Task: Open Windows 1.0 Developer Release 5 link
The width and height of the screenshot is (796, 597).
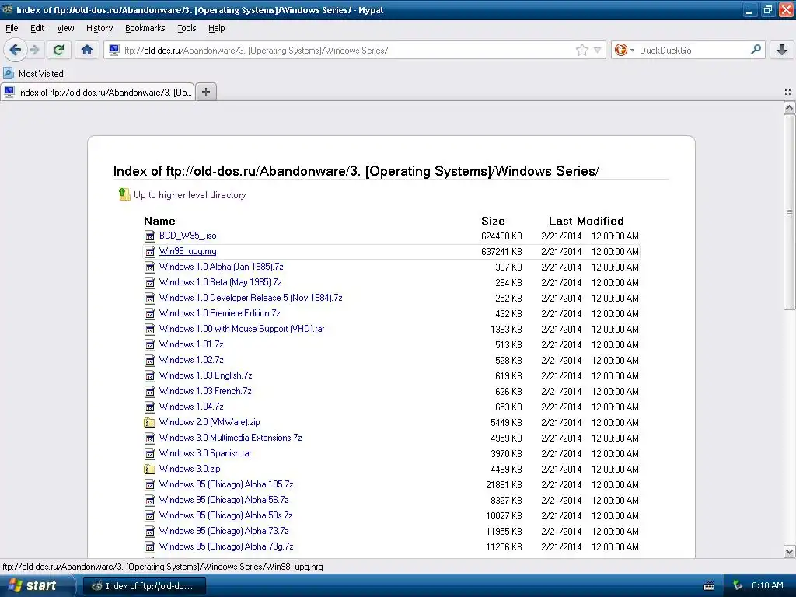Action: tap(250, 298)
